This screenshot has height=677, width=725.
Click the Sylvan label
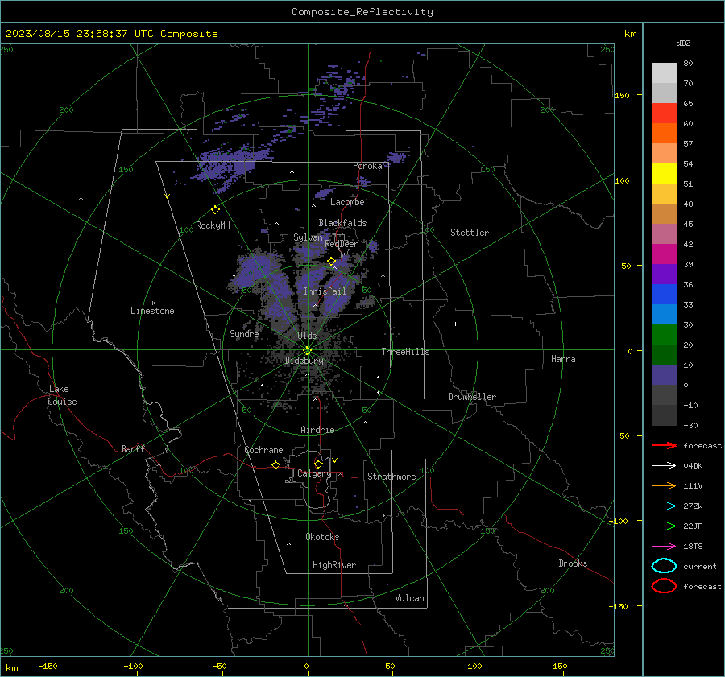coord(308,237)
